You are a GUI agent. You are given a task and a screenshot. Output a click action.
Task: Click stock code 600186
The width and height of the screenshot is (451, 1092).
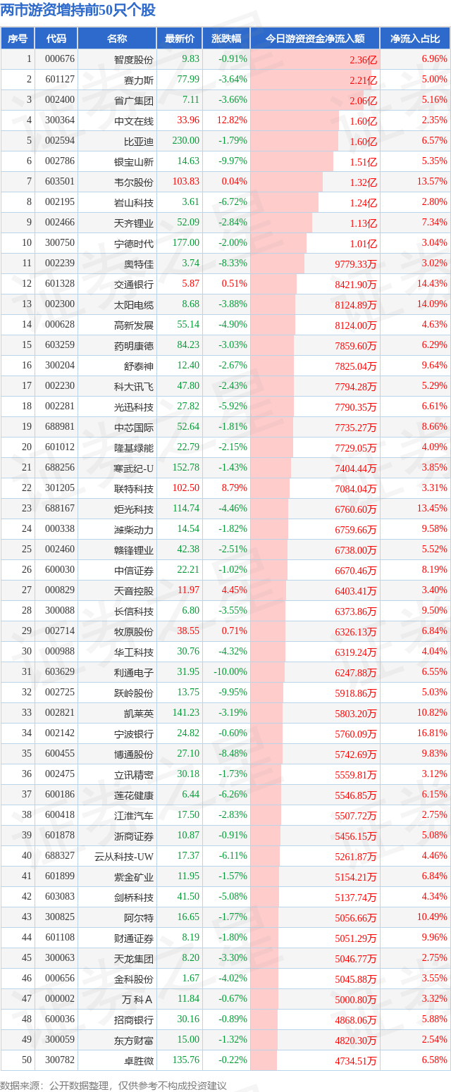60,795
